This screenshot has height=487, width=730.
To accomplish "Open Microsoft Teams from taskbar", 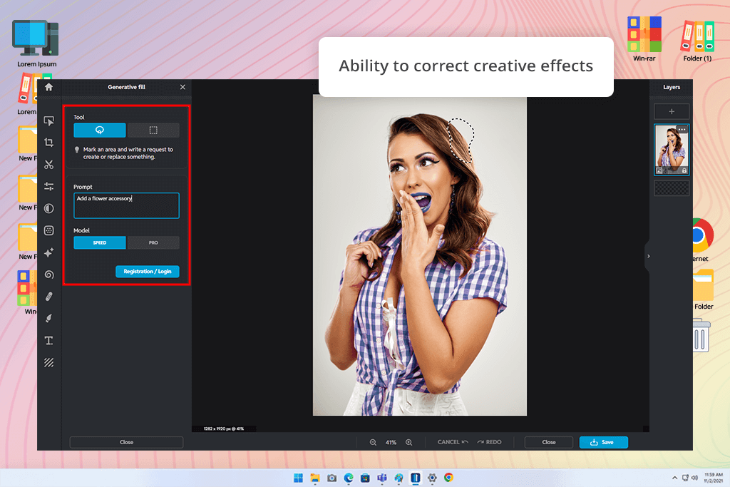I will click(382, 478).
